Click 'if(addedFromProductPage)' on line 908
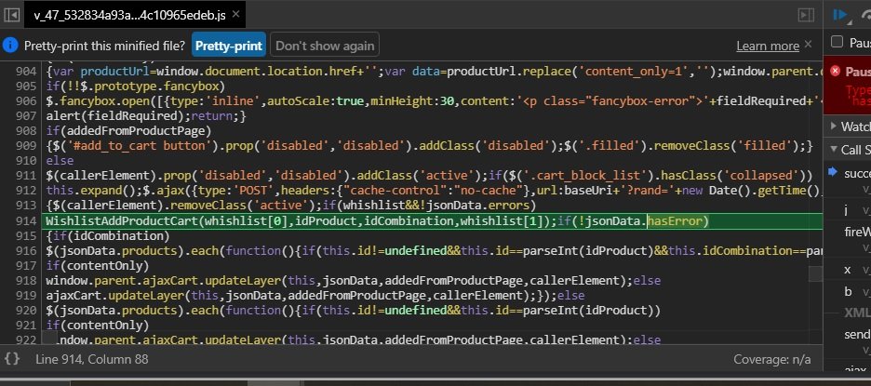871x386 pixels. [x=128, y=131]
